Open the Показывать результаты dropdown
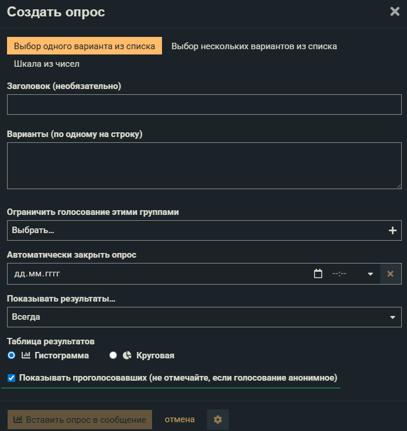Screen dimensions: 407x431 pos(204,317)
